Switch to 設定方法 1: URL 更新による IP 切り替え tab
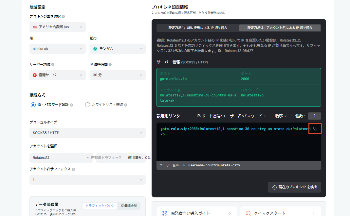The image size is (350, 216). click(198, 27)
